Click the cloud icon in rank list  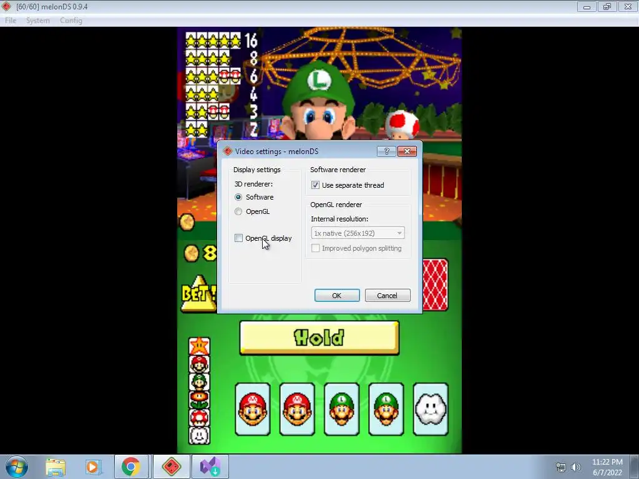click(199, 435)
